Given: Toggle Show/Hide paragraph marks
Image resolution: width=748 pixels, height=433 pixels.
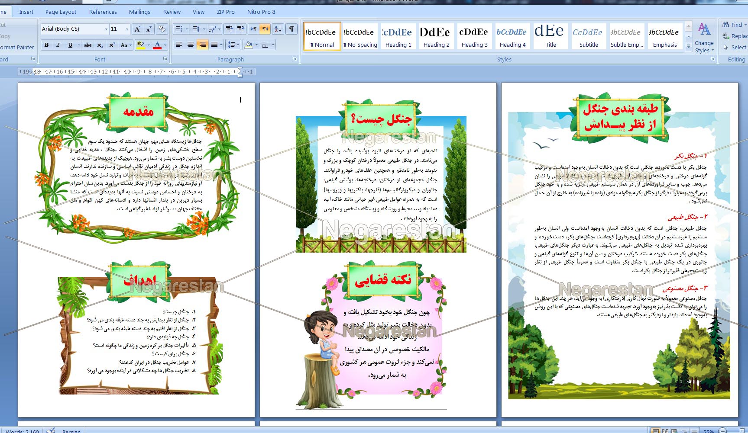Looking at the screenshot, I should coord(291,29).
